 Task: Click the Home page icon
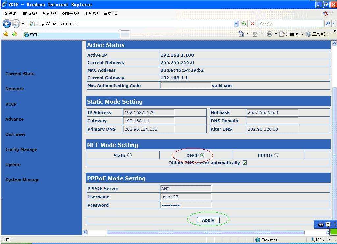[x=241, y=34]
